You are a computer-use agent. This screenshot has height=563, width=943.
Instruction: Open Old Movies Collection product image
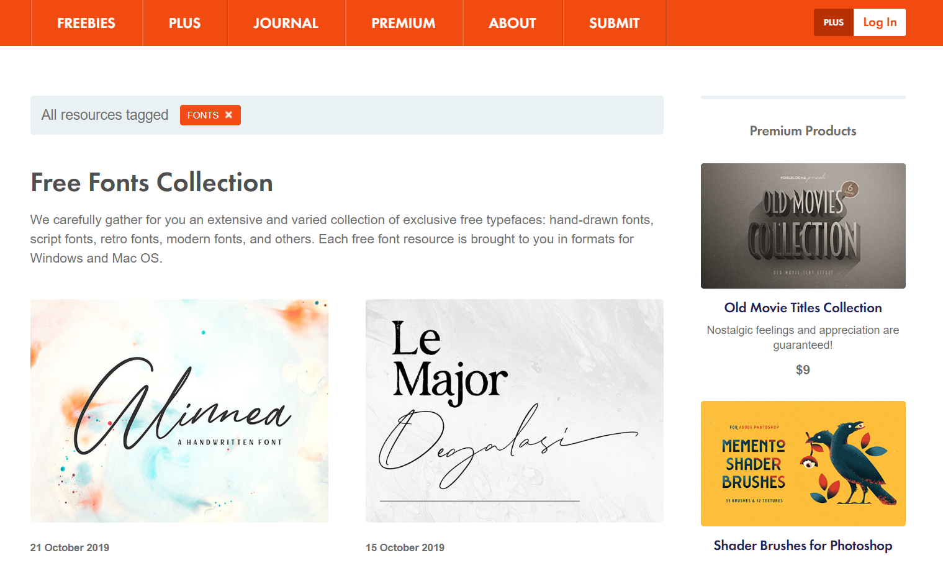pyautogui.click(x=803, y=226)
